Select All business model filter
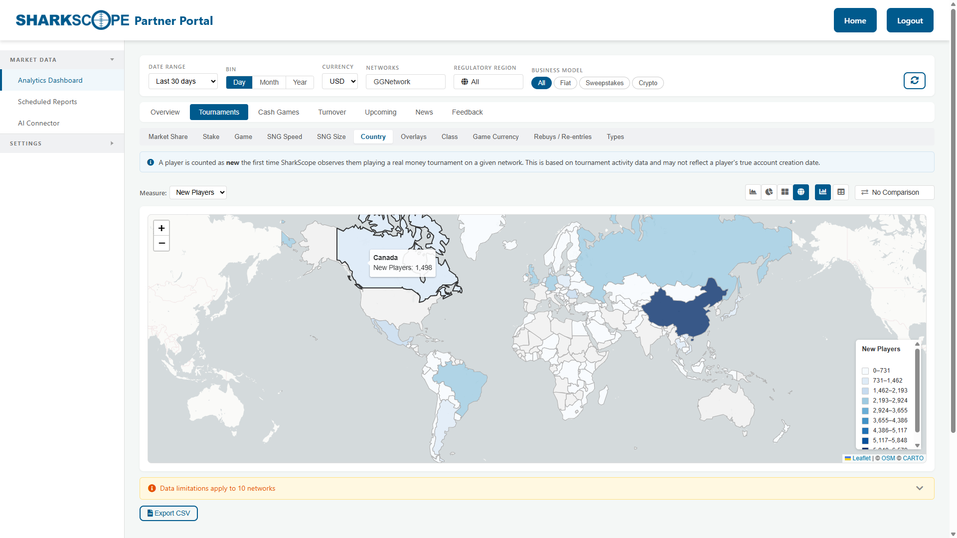Viewport: 957px width, 538px height. click(x=541, y=83)
